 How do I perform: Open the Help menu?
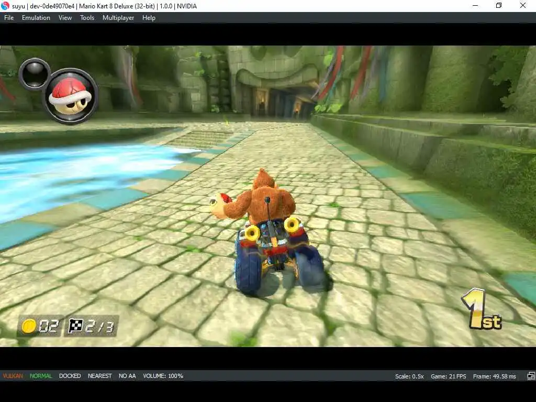(x=149, y=18)
